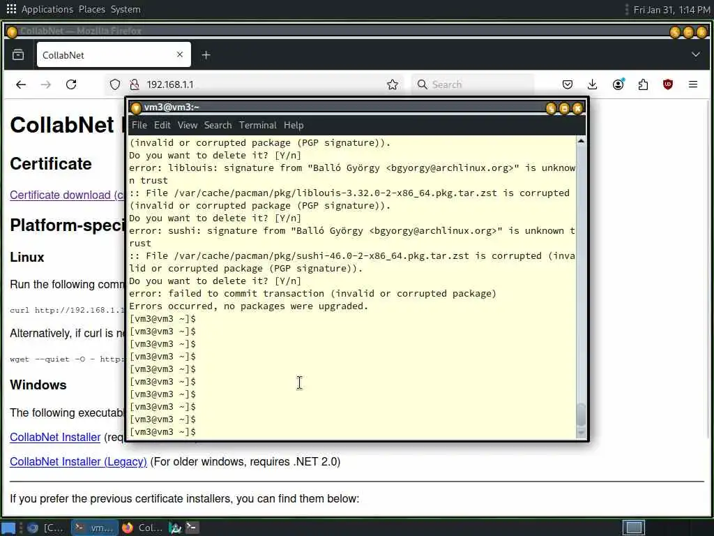This screenshot has width=714, height=536.
Task: Reload the CollabNet page
Action: tap(71, 84)
